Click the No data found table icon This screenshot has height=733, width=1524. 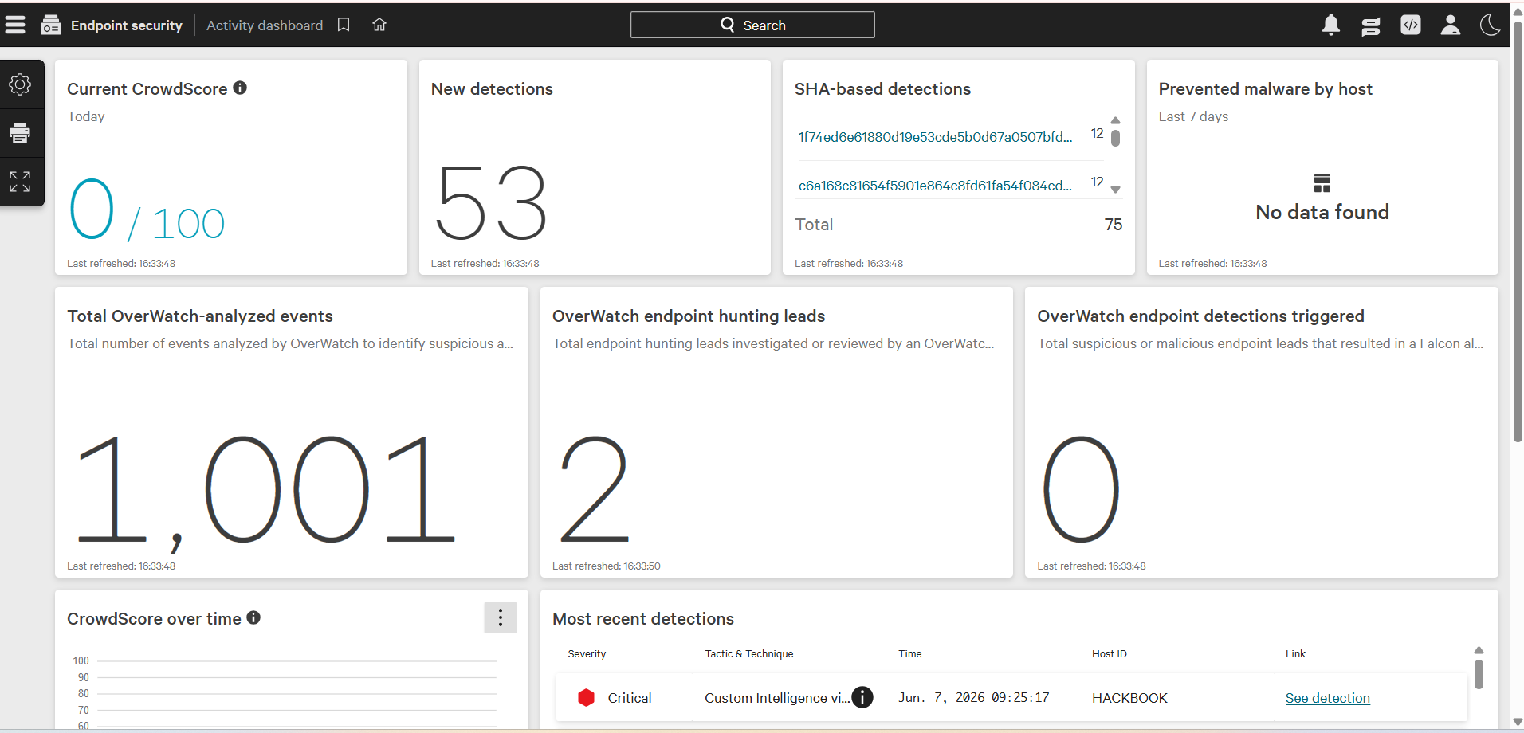(x=1322, y=183)
